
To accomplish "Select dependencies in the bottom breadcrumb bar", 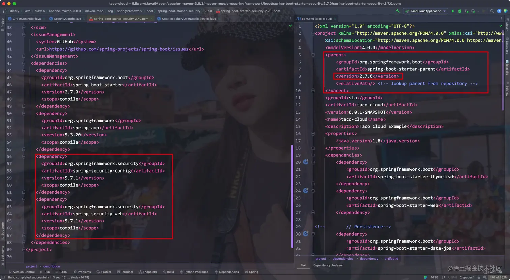I will click(343, 259).
